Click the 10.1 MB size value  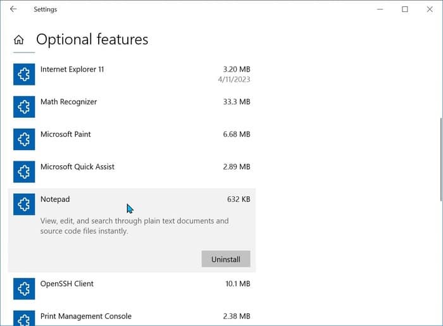click(237, 284)
